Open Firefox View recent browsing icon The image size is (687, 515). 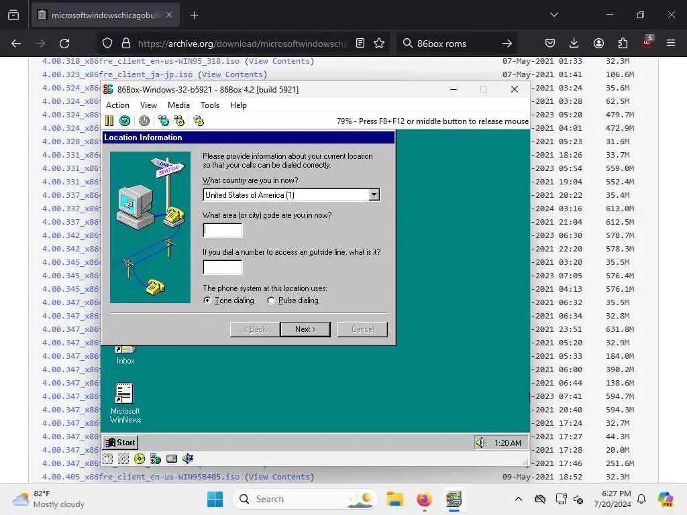point(13,15)
